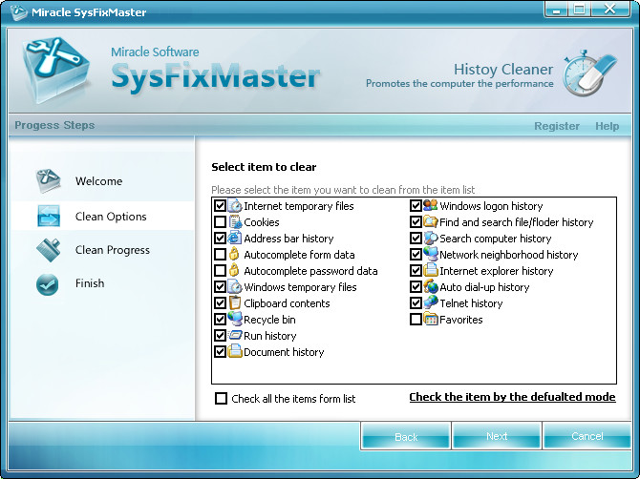640x479 pixels.
Task: Toggle the Favorites checkbox
Action: tap(416, 320)
